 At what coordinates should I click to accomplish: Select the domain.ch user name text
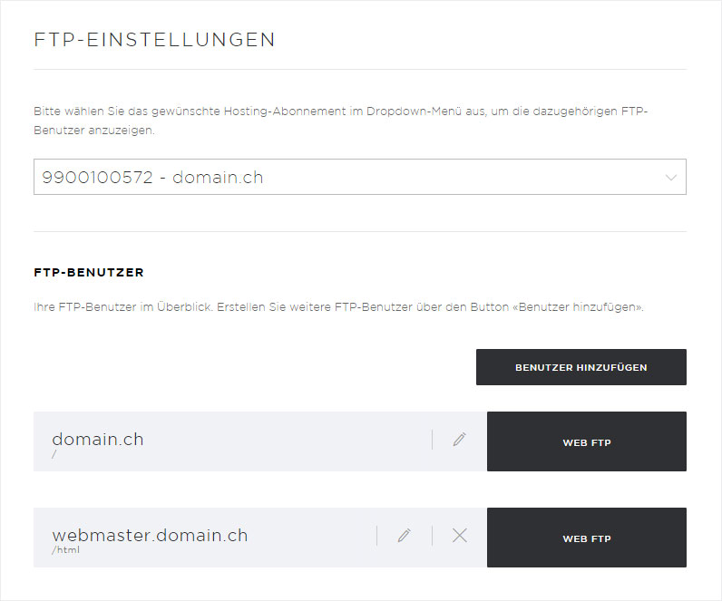[98, 439]
